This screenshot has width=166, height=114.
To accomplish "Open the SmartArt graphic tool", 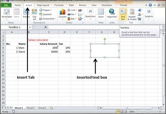I will 45,14.
